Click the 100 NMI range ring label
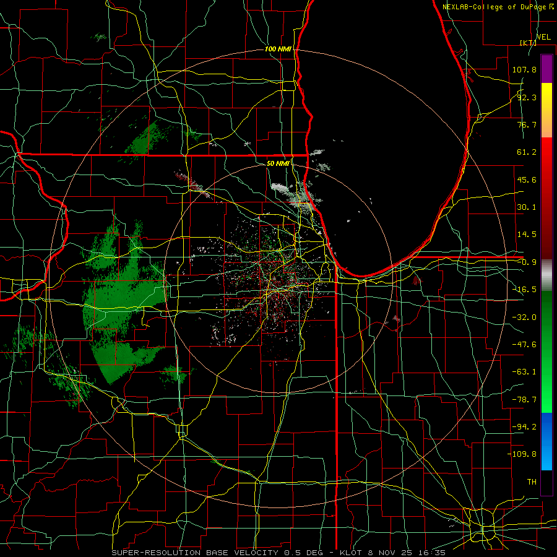The height and width of the screenshot is (557, 557). 278,49
